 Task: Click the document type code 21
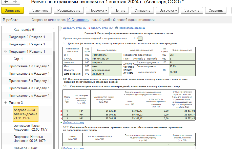(x=182, y=63)
